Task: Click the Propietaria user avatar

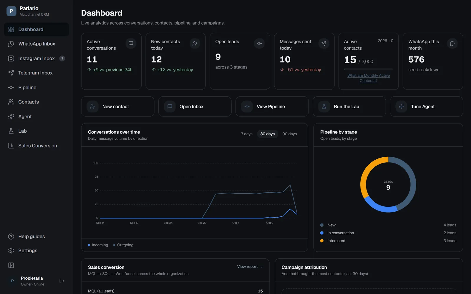Action: [12, 281]
